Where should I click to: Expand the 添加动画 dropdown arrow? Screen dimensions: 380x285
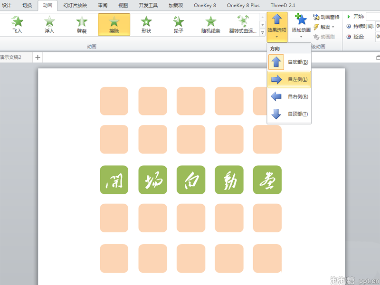pyautogui.click(x=301, y=36)
